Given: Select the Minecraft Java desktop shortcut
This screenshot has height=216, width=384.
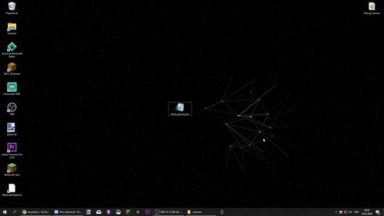Looking at the screenshot, I should pyautogui.click(x=12, y=170).
